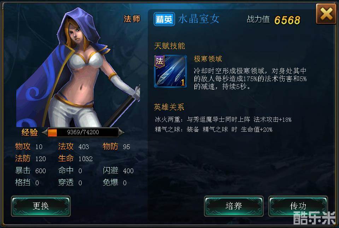The width and height of the screenshot is (339, 228).
Task: Click the 天赋技能 section heading
Action: (170, 46)
